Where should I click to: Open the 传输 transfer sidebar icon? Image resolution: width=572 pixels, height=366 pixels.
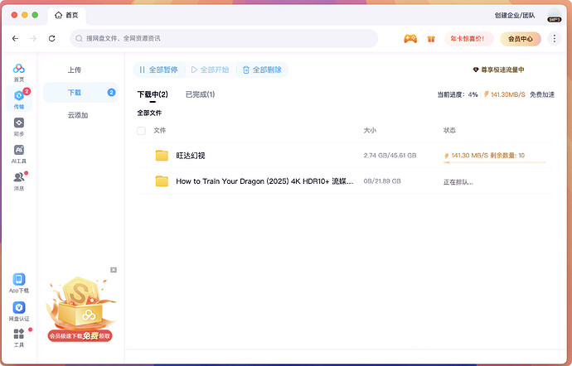click(18, 99)
